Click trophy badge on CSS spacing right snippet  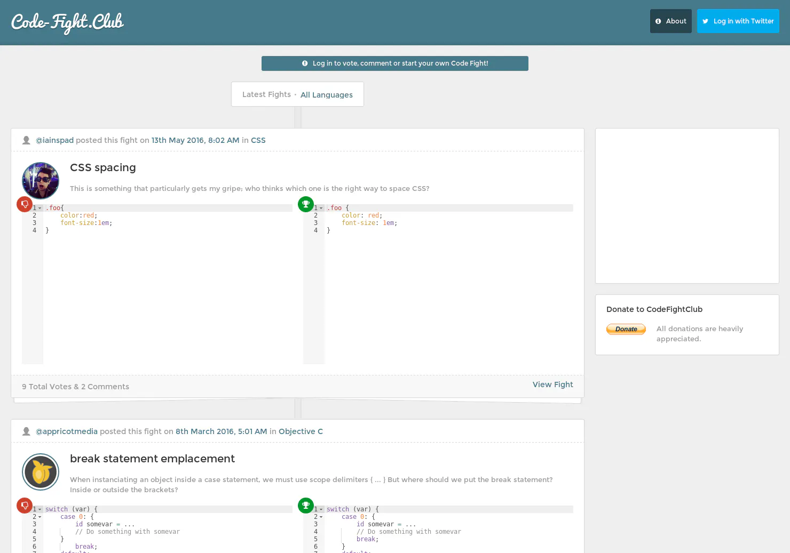tap(306, 204)
